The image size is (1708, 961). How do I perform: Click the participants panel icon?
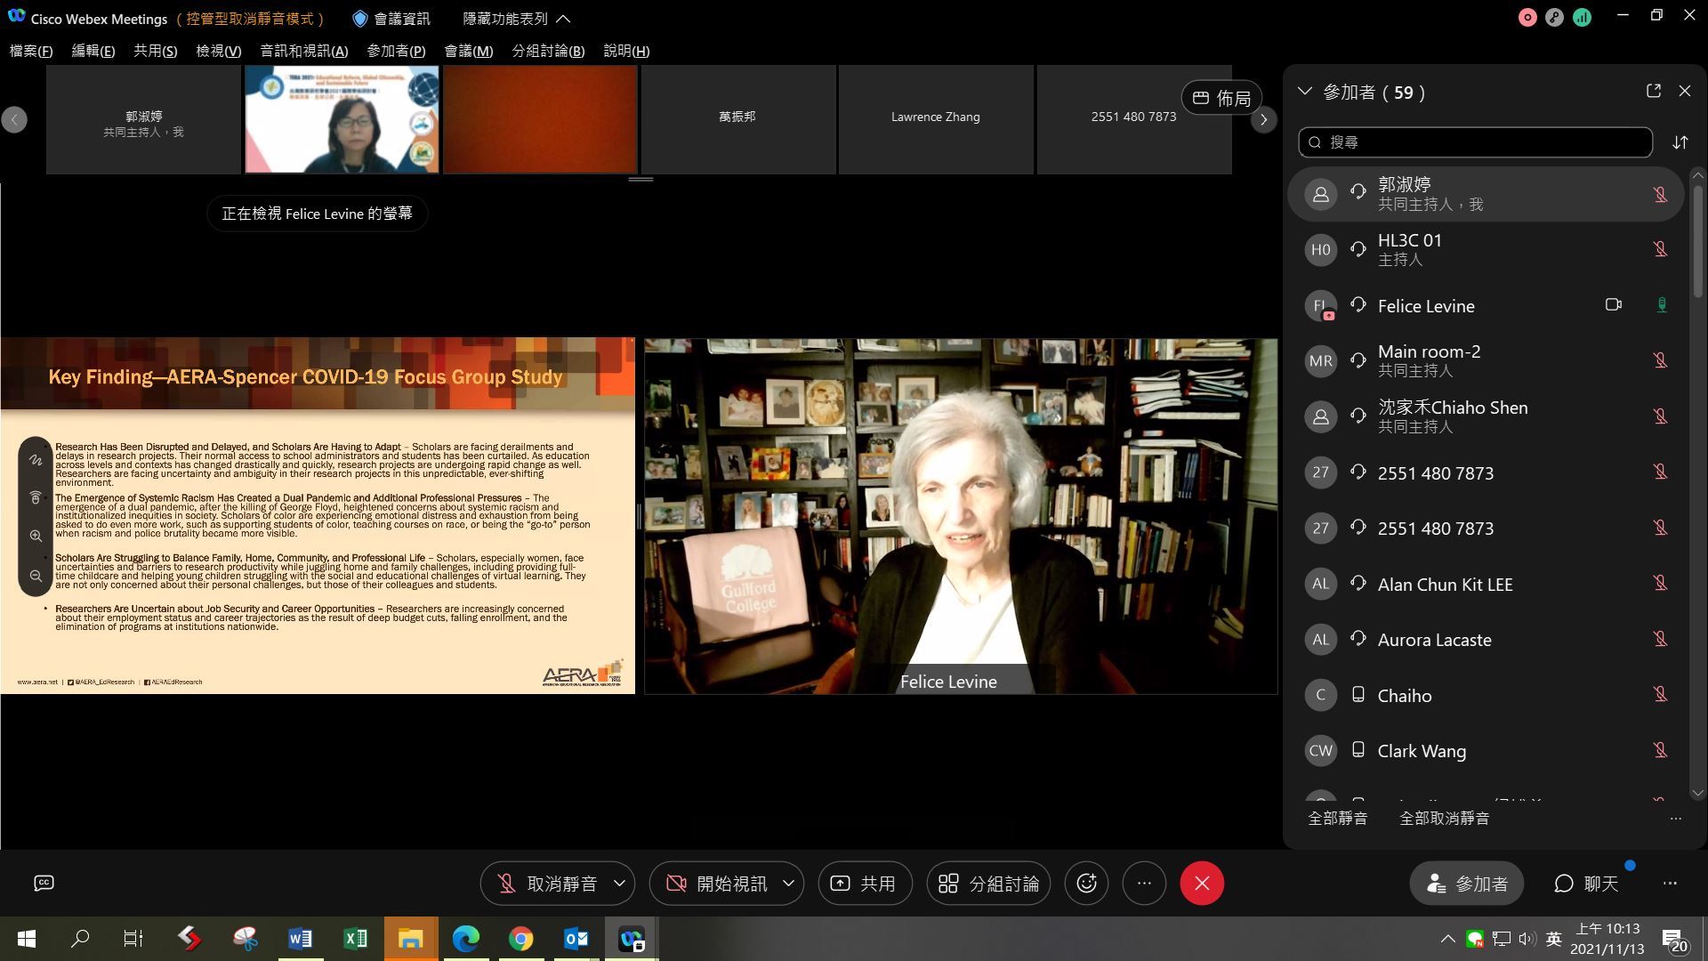click(1468, 883)
